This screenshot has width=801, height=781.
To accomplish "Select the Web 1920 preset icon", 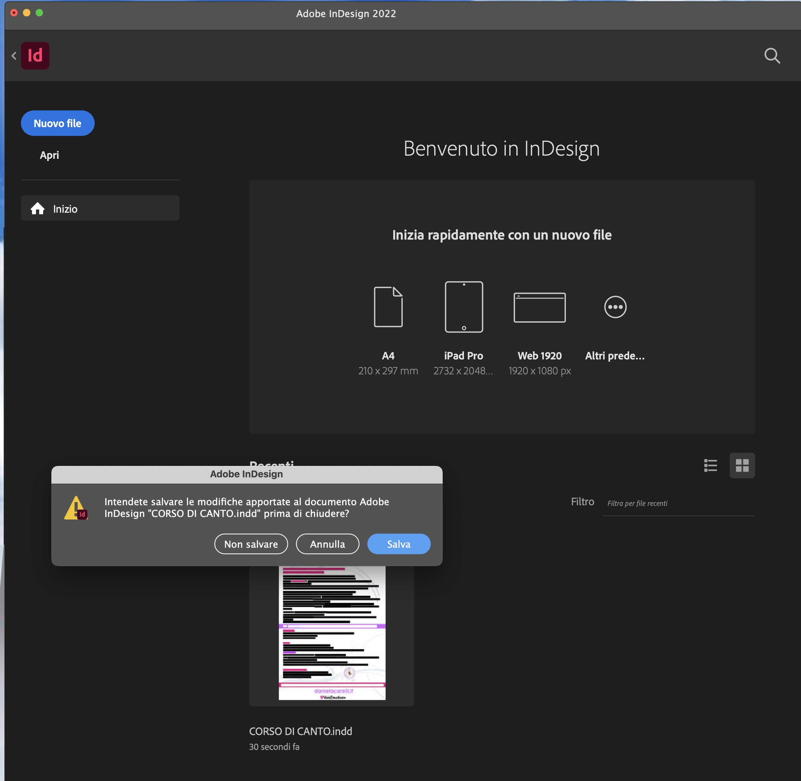I will (x=540, y=307).
